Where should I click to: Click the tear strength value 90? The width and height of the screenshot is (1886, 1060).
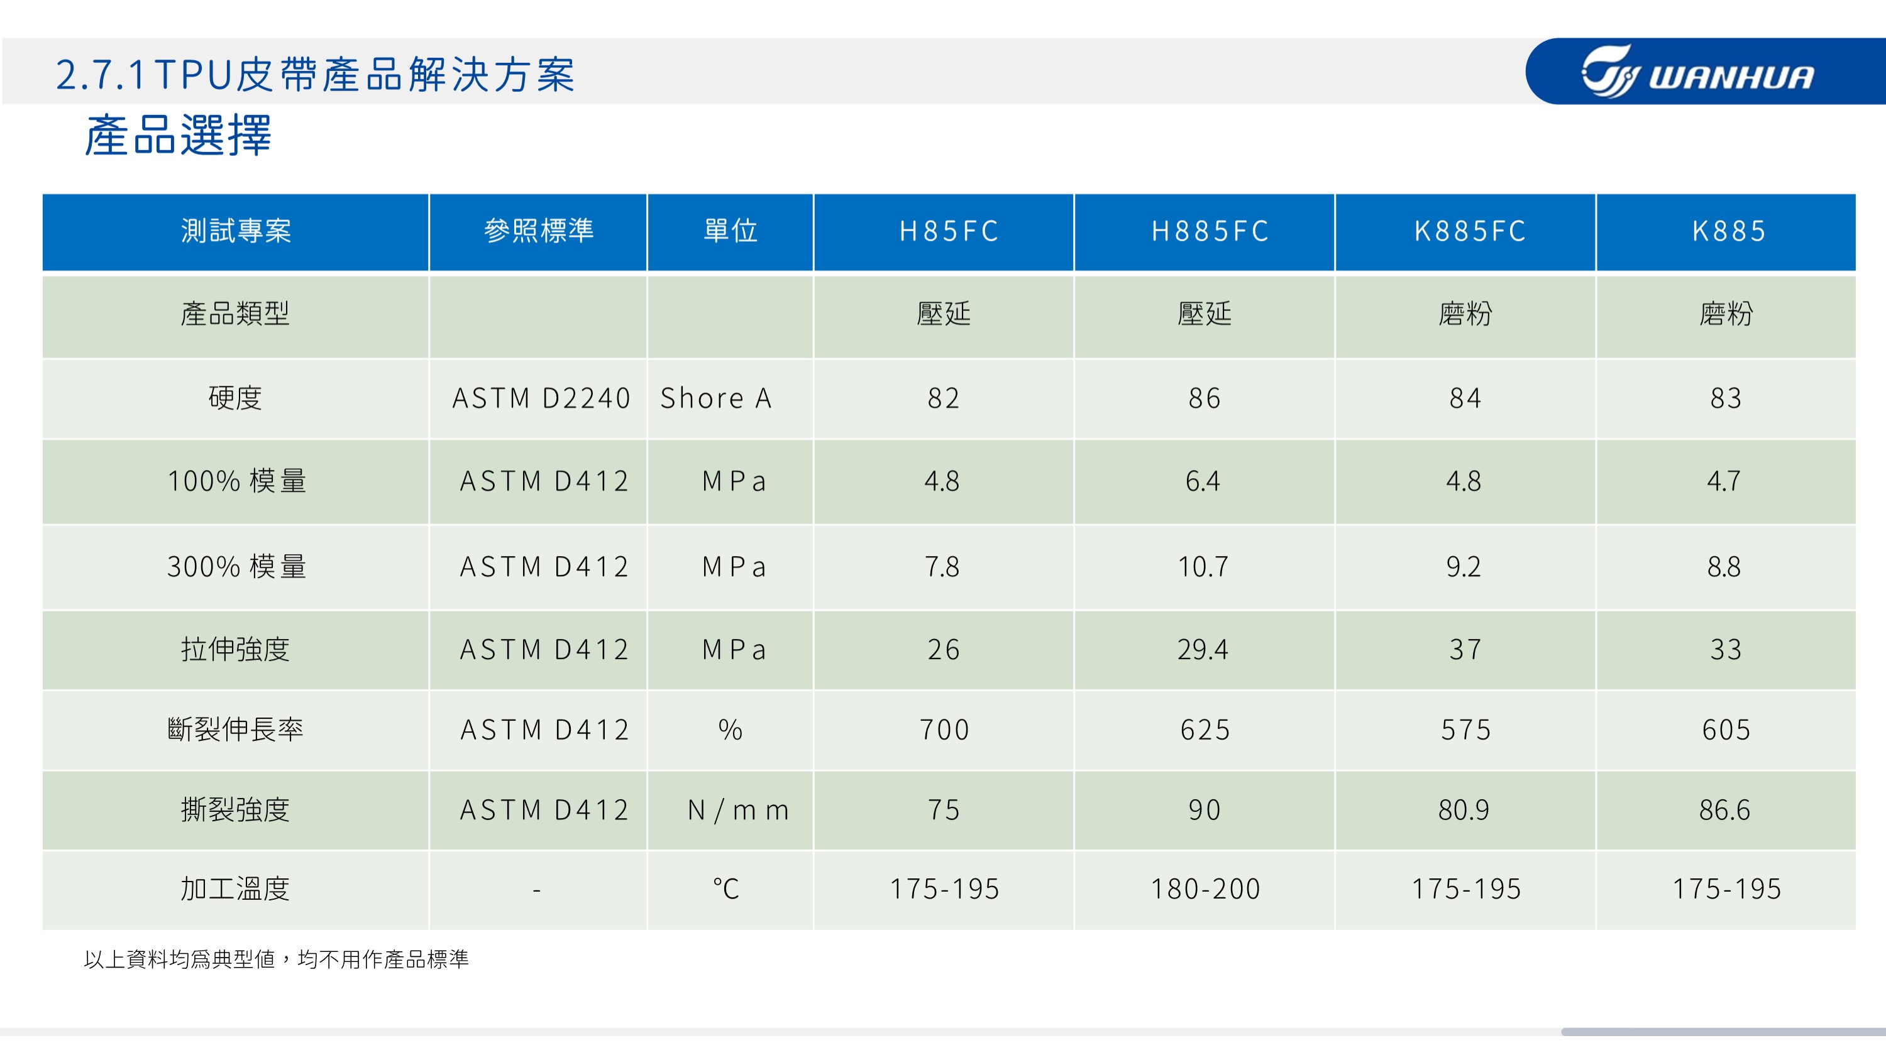[x=1205, y=811]
